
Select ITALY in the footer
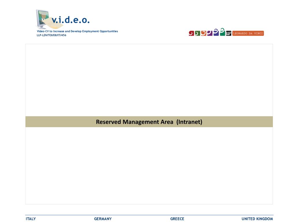pyautogui.click(x=31, y=219)
